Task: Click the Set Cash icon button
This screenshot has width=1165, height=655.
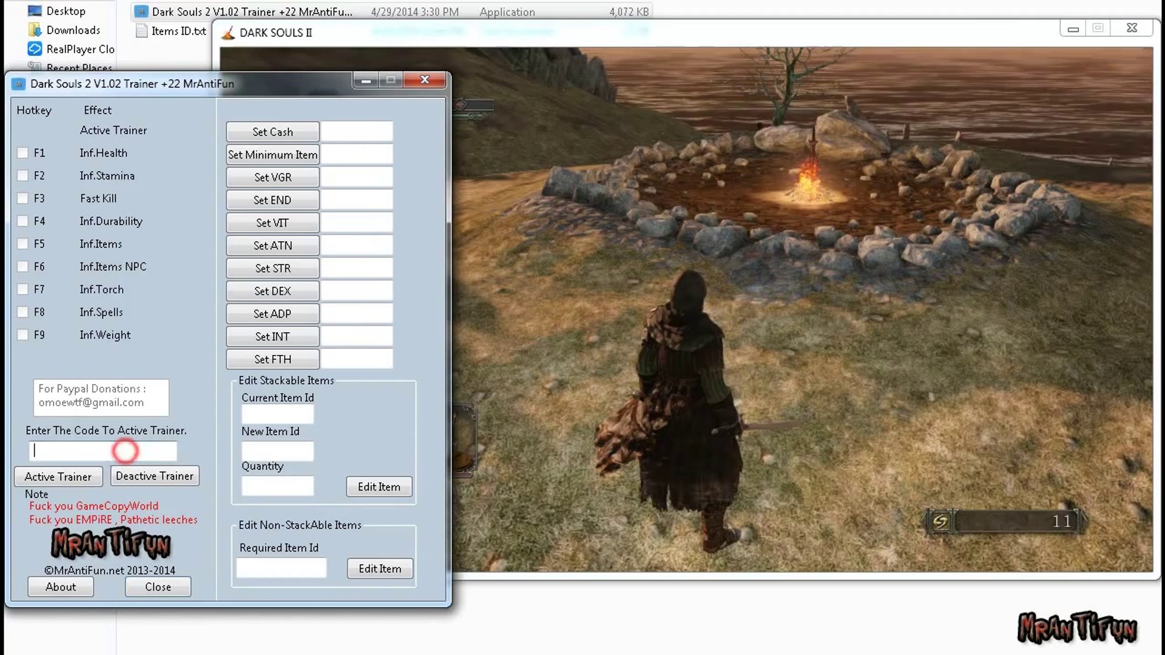Action: pos(273,131)
